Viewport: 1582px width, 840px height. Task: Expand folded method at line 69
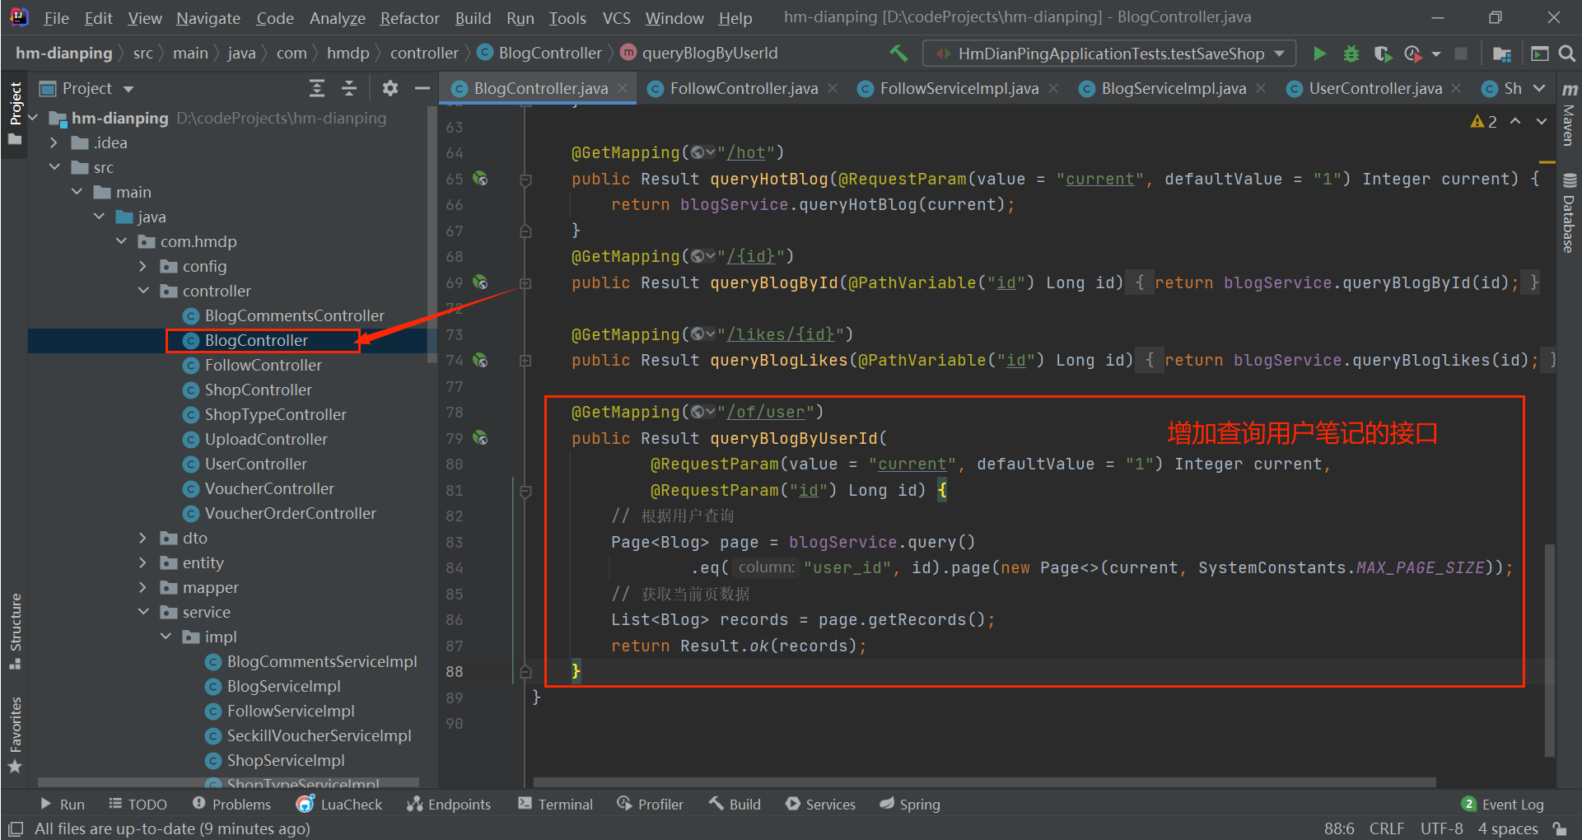[x=525, y=282]
